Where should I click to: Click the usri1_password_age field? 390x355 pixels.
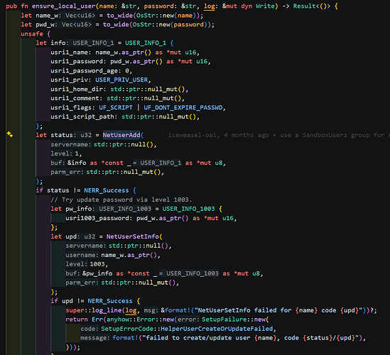coord(84,71)
